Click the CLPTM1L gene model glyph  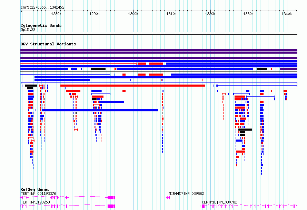[x=248, y=206]
